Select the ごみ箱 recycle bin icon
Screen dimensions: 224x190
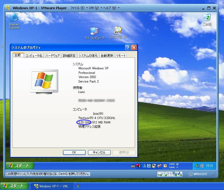pyautogui.click(x=207, y=20)
